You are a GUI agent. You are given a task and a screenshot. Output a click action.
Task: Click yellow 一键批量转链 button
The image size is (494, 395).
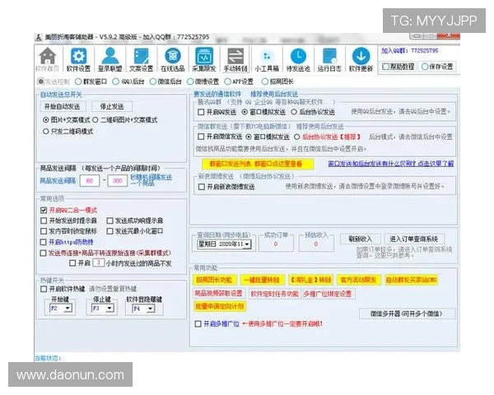[x=262, y=280]
